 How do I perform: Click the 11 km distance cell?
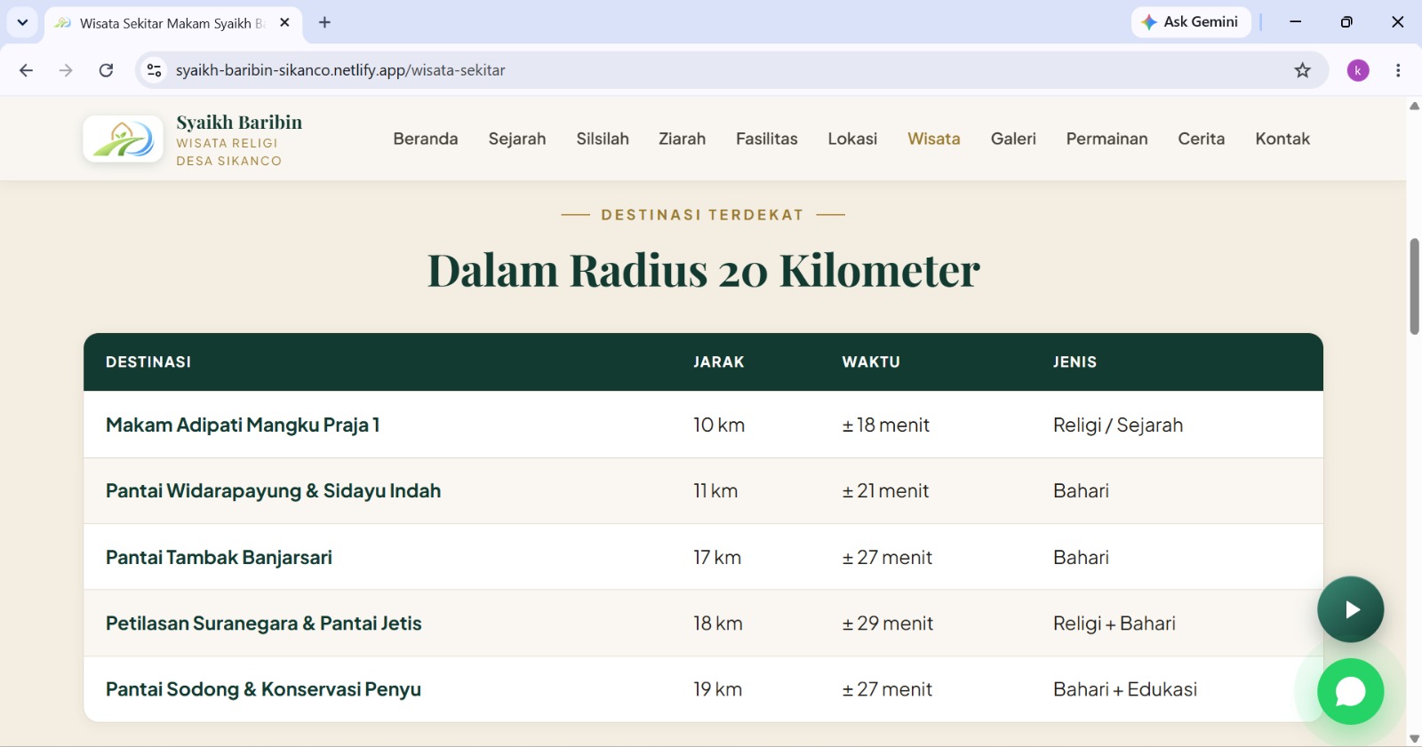click(x=715, y=490)
